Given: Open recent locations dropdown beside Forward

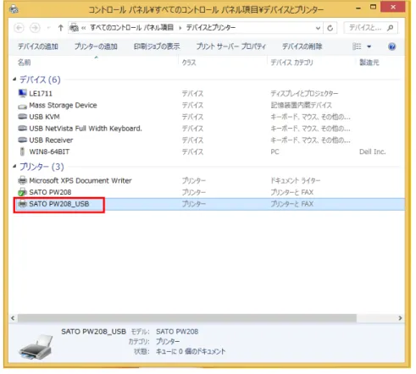Looking at the screenshot, I should (x=48, y=28).
